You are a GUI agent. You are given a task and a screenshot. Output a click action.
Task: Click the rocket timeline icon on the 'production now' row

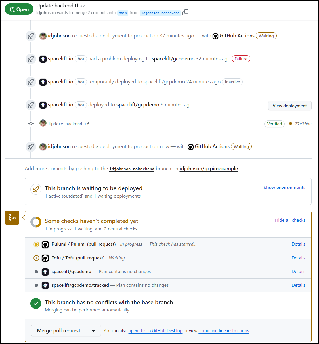pyautogui.click(x=31, y=147)
